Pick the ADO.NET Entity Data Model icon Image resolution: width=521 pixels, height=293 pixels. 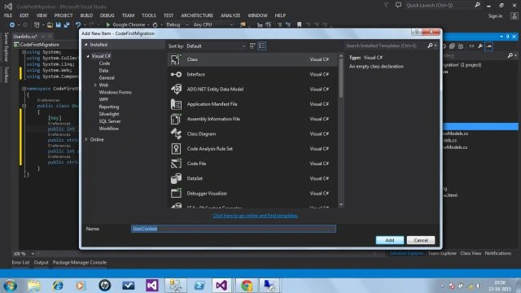point(176,89)
